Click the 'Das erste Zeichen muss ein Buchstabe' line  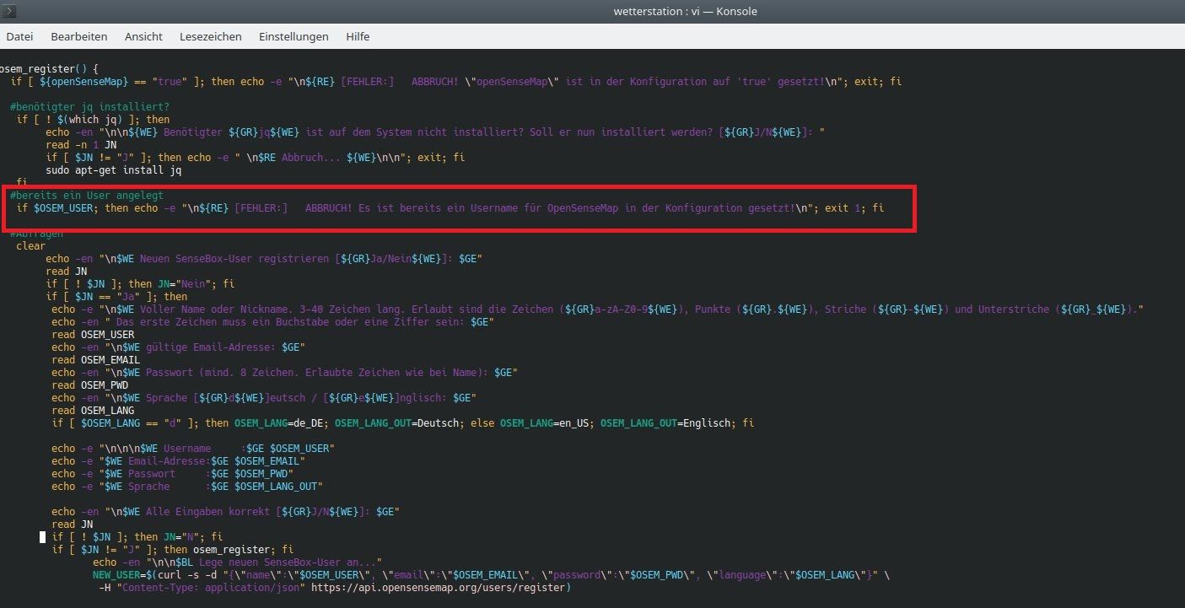[x=272, y=321]
